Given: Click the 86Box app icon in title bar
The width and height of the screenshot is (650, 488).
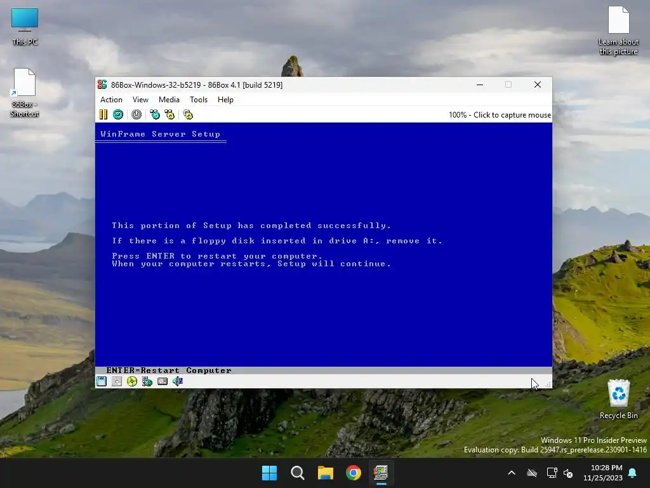Looking at the screenshot, I should [102, 85].
